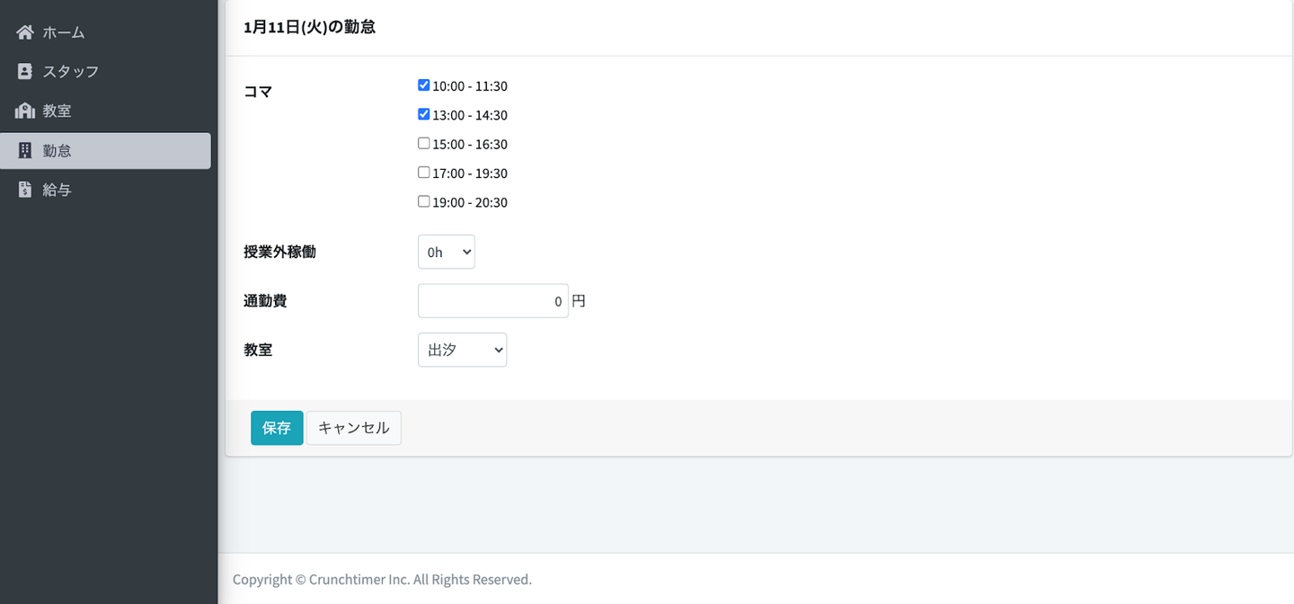Click the Attendance building icon

tap(25, 151)
